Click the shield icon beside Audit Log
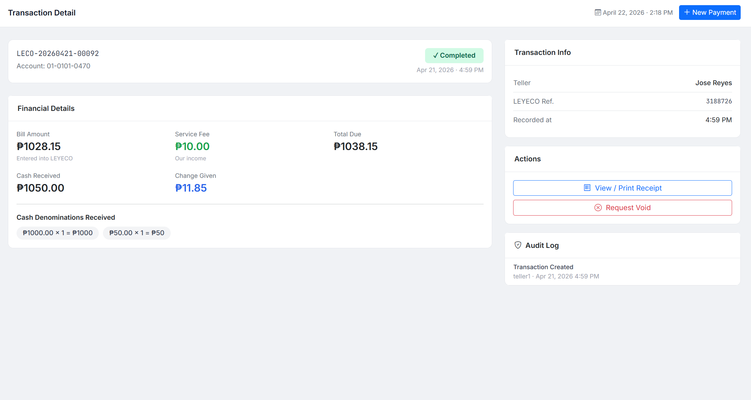The height and width of the screenshot is (400, 751). (x=518, y=245)
